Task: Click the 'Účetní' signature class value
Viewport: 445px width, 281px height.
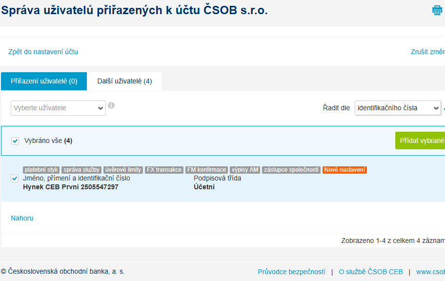Action: pos(204,187)
